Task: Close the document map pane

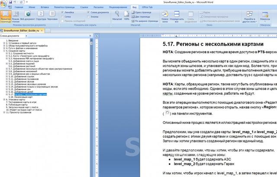Action: pyautogui.click(x=90, y=36)
